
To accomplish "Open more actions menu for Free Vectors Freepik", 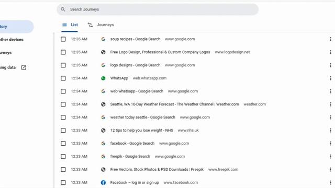I will point(330,169).
